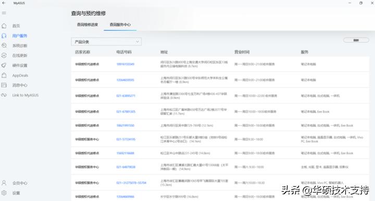Click the hours 周一~周六 9:30~18:00

(x=249, y=167)
